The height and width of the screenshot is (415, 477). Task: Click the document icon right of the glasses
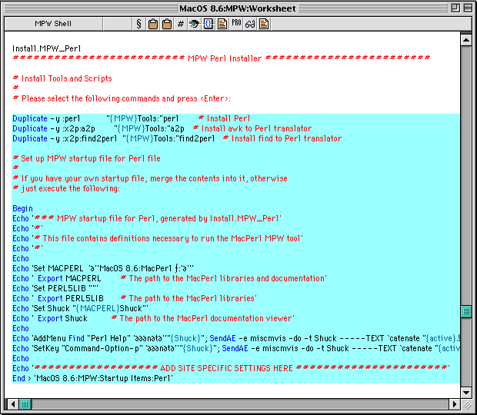[x=264, y=24]
